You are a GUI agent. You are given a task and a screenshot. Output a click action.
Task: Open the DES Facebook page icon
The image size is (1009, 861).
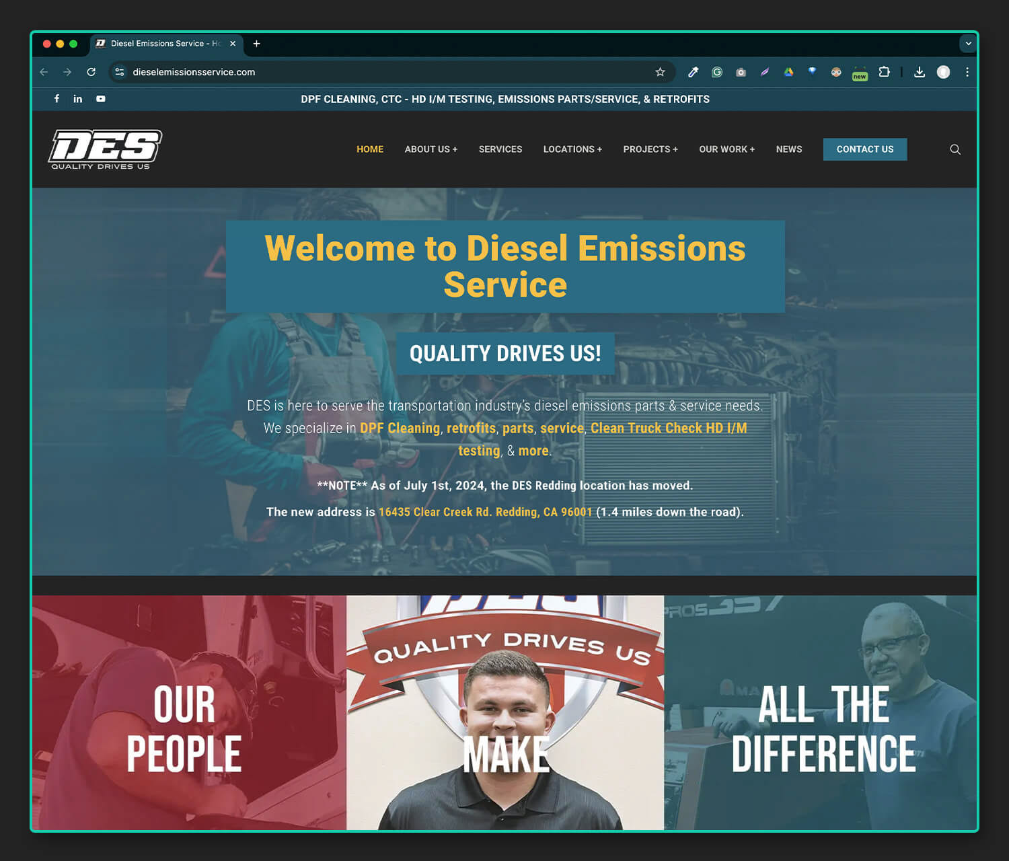pos(57,99)
